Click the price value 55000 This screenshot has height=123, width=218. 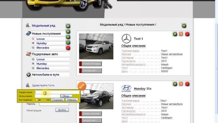[x=165, y=71]
